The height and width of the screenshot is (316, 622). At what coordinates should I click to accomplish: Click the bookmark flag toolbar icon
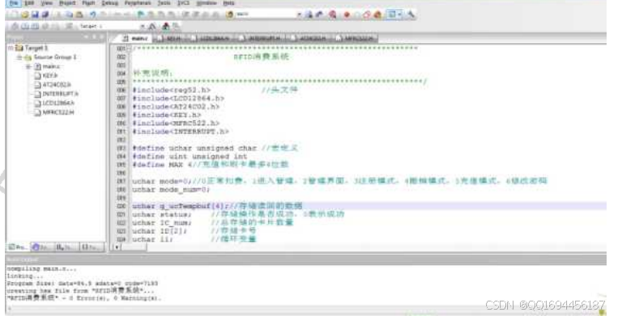click(141, 15)
